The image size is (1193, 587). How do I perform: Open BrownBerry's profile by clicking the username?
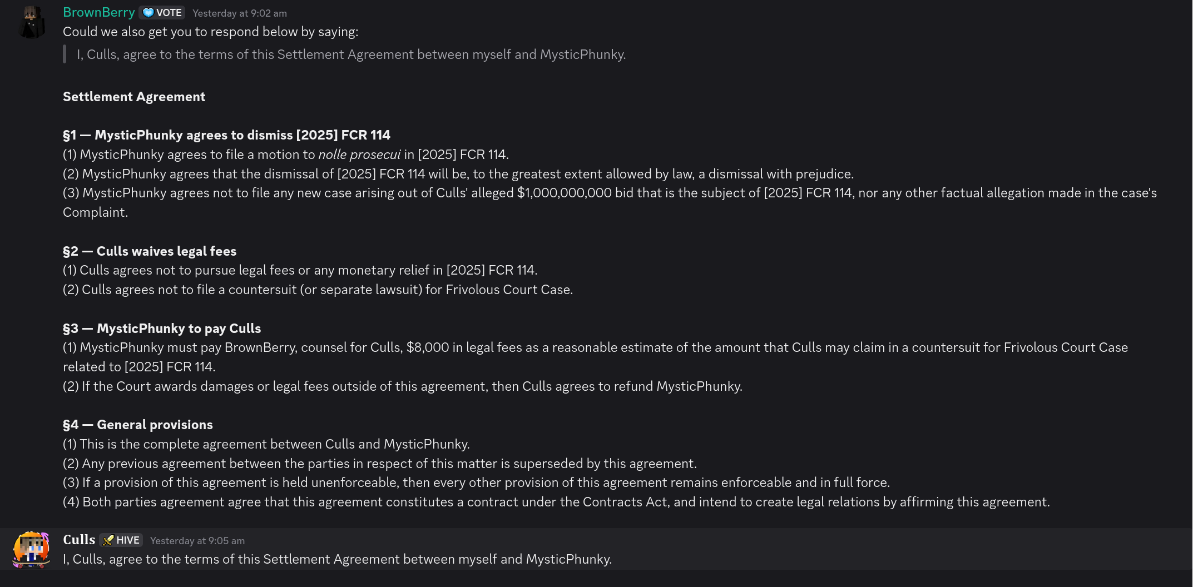pos(99,12)
